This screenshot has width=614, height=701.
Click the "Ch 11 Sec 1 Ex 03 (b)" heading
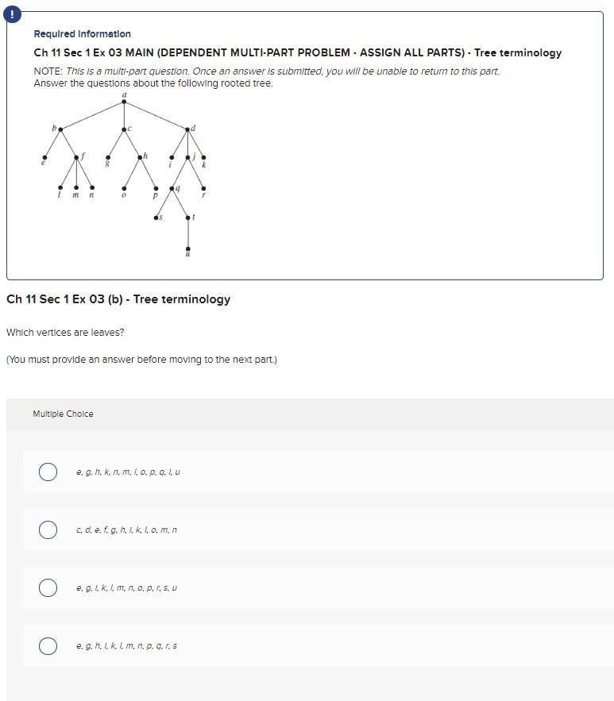118,299
